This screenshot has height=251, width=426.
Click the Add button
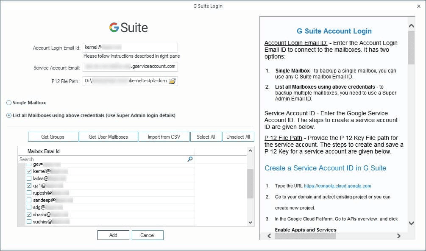click(113, 235)
